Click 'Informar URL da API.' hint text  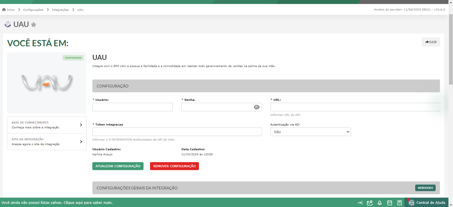coord(286,115)
